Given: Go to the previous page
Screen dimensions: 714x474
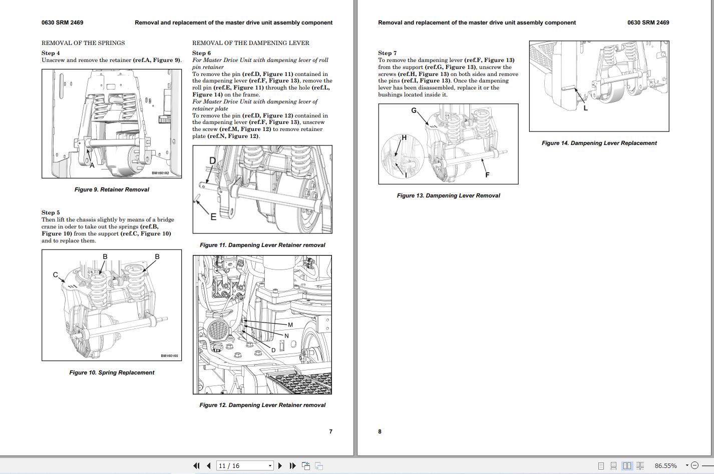Looking at the screenshot, I should pos(208,465).
